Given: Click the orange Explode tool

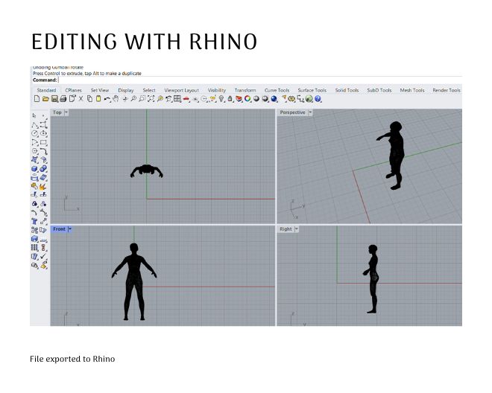Looking at the screenshot, I should click(x=43, y=187).
